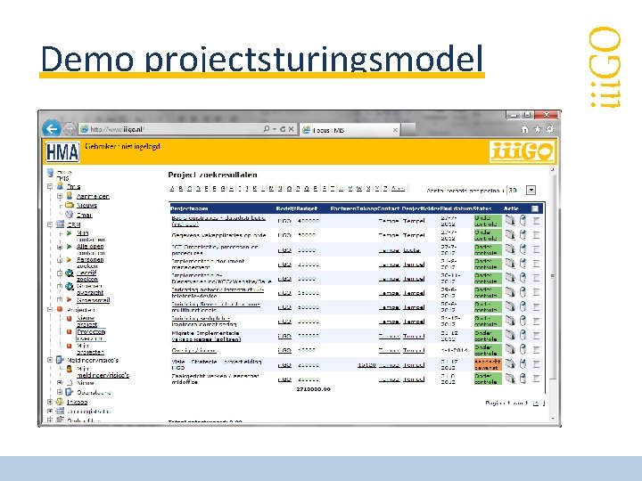
Task: Open Nieuws in the tree
Action: click(x=86, y=206)
